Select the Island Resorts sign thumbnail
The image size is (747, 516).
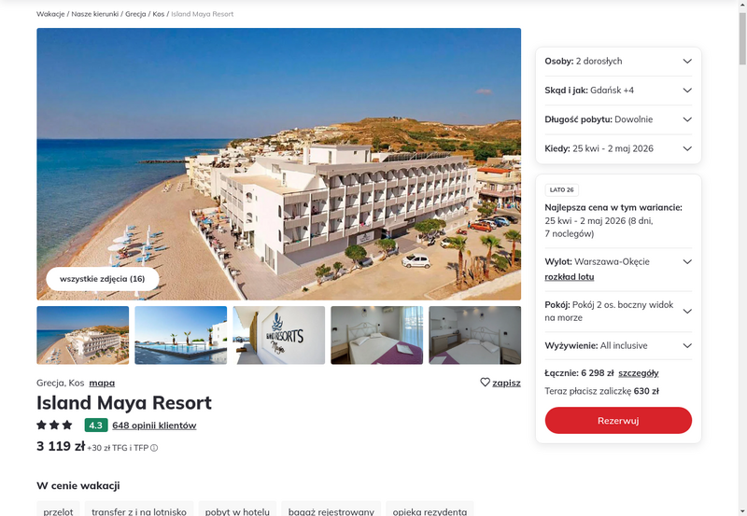[x=278, y=335]
